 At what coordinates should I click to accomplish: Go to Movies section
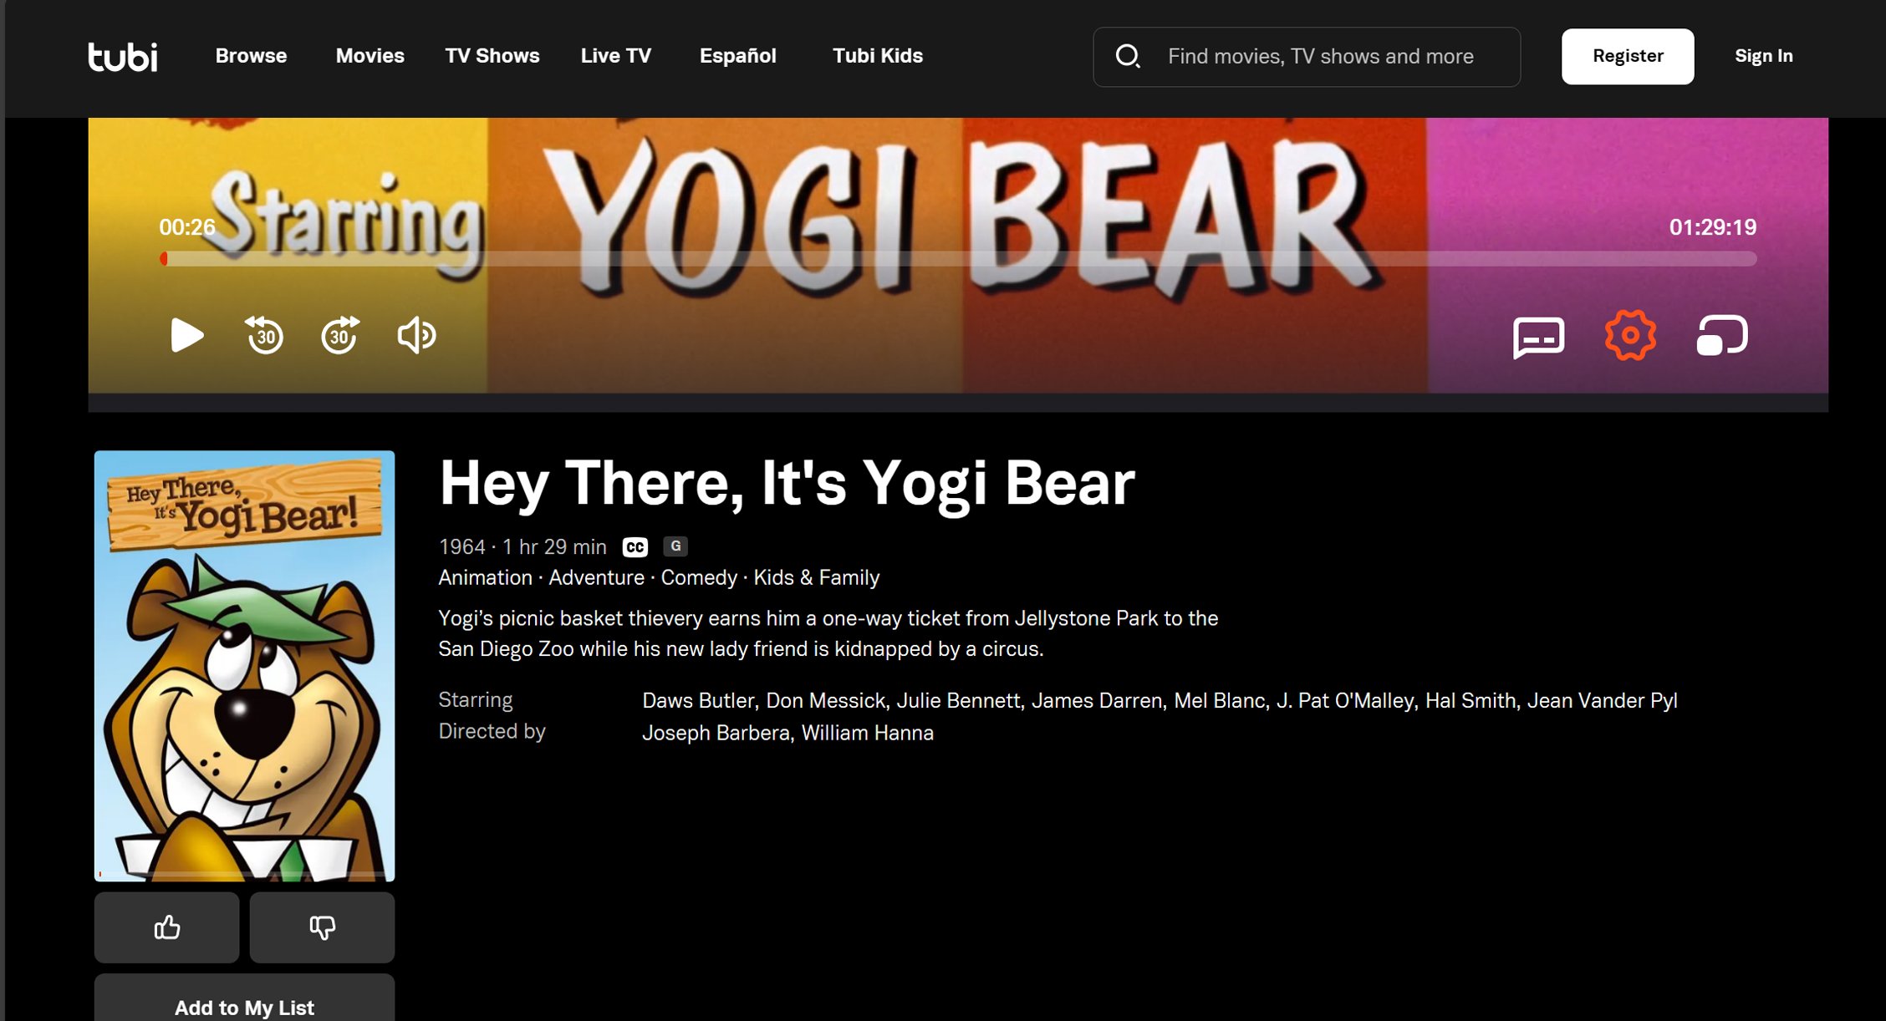pyautogui.click(x=370, y=56)
